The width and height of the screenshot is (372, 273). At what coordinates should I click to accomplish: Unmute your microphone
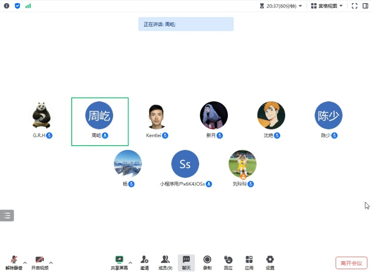14,263
